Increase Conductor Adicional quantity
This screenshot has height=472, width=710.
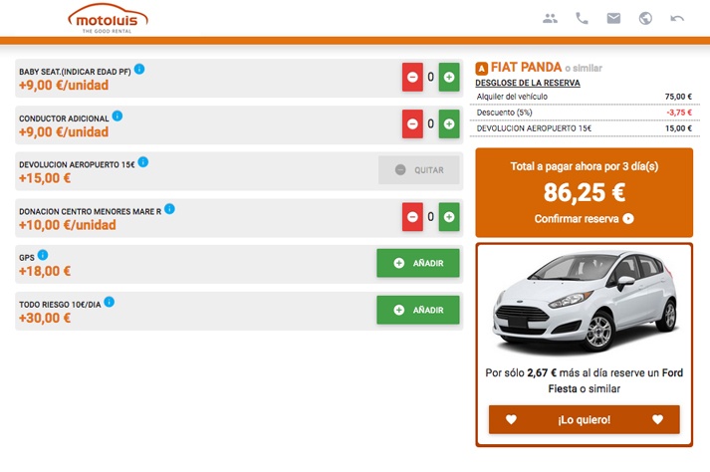449,123
